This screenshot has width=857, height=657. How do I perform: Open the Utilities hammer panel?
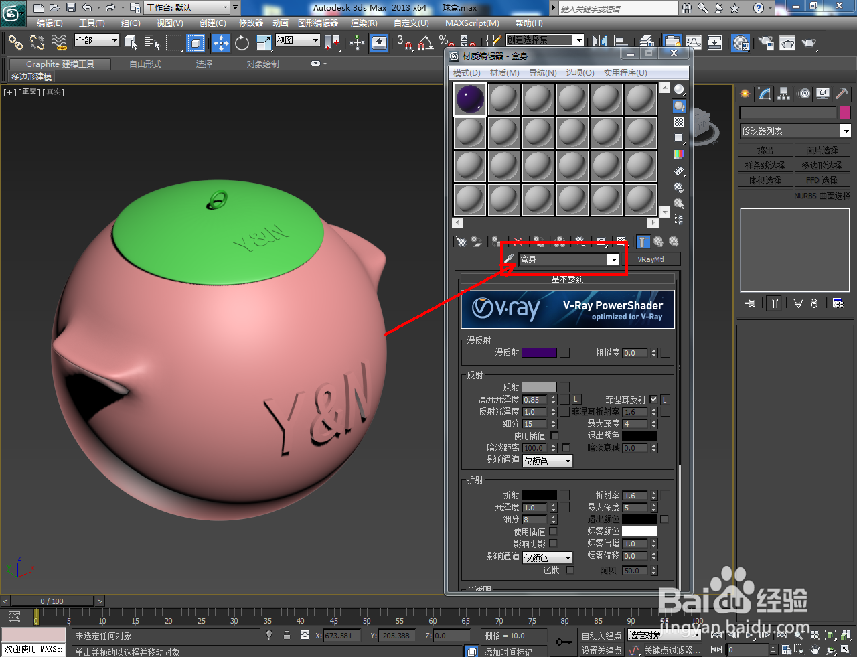[841, 94]
